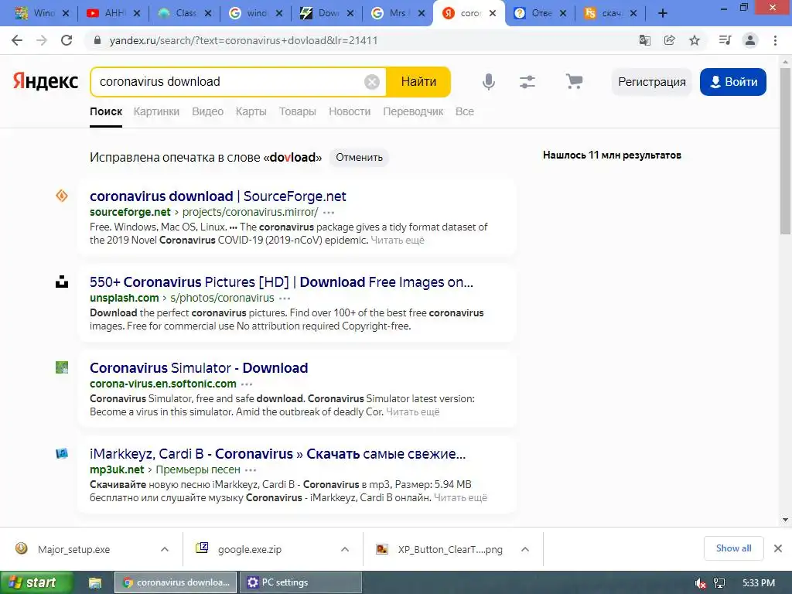Image resolution: width=792 pixels, height=594 pixels.
Task: Click the muted volume tray icon
Action: point(700,583)
